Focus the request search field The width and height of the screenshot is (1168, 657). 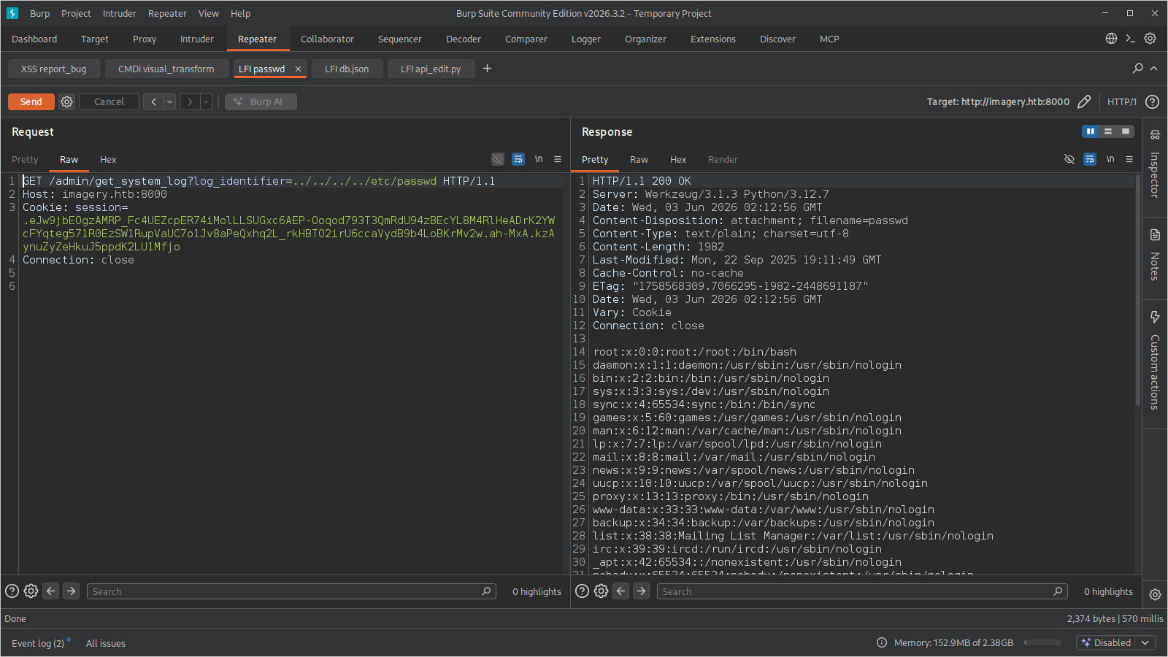(291, 591)
